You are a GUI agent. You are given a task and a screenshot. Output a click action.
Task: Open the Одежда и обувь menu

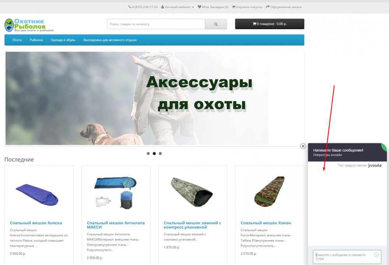[x=63, y=40]
